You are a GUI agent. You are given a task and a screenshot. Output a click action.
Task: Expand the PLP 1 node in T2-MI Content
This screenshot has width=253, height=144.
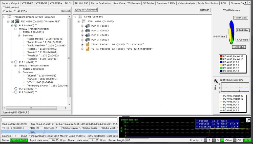click(x=82, y=31)
